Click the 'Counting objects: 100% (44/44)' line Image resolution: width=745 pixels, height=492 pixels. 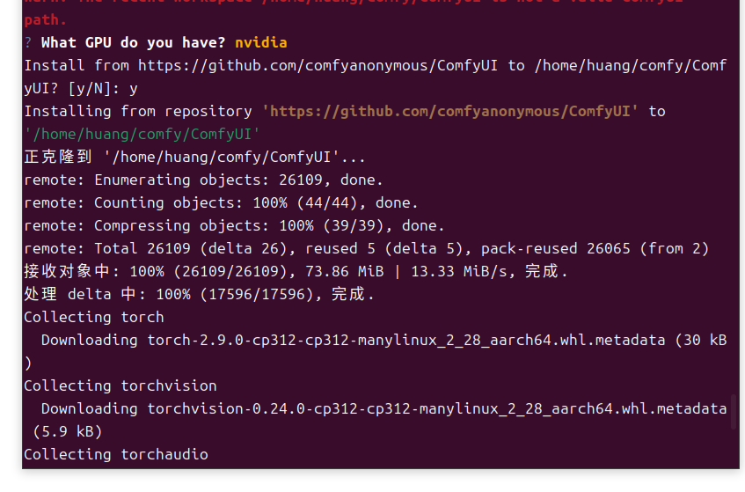coord(221,202)
